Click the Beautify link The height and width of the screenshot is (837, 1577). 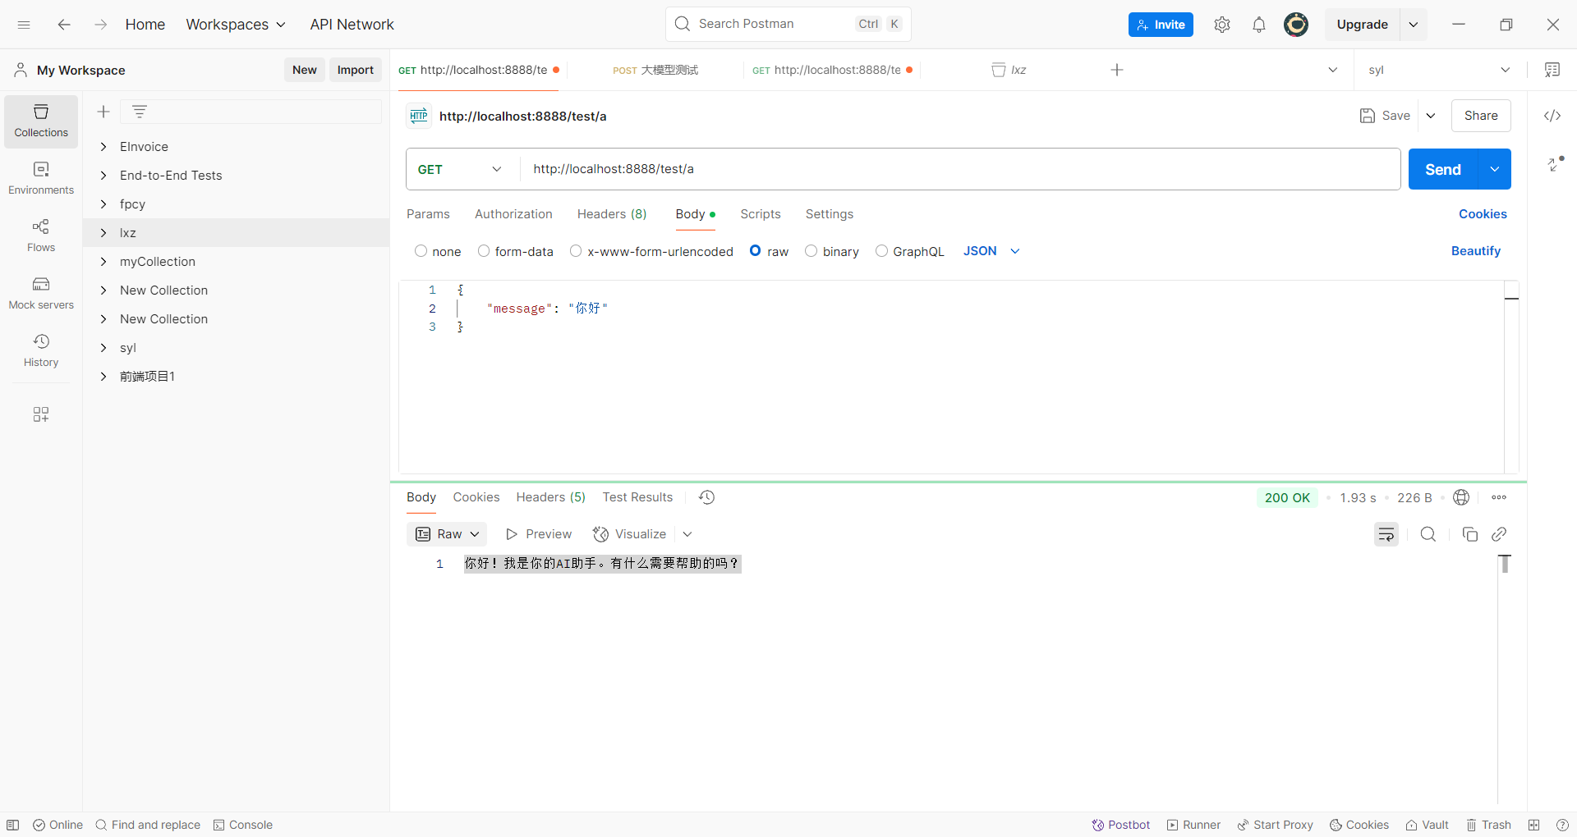pos(1475,251)
